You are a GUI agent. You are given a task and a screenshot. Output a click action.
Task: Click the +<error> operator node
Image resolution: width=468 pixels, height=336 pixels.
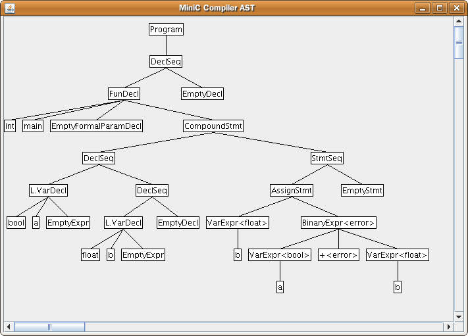(338, 255)
